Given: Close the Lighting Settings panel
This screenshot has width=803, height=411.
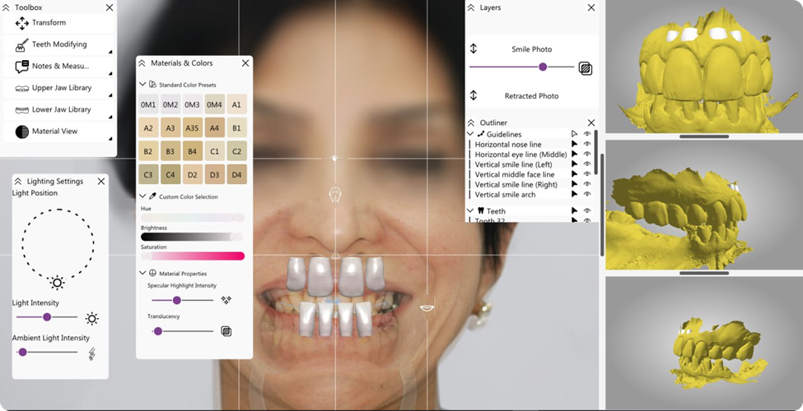Looking at the screenshot, I should (x=100, y=181).
